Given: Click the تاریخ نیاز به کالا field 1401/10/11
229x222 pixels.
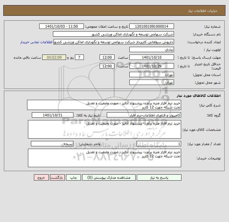Looking at the screenshot, I should point(53,115).
